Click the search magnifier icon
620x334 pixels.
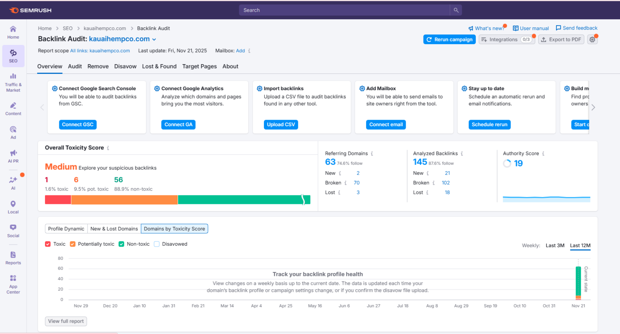pyautogui.click(x=456, y=10)
